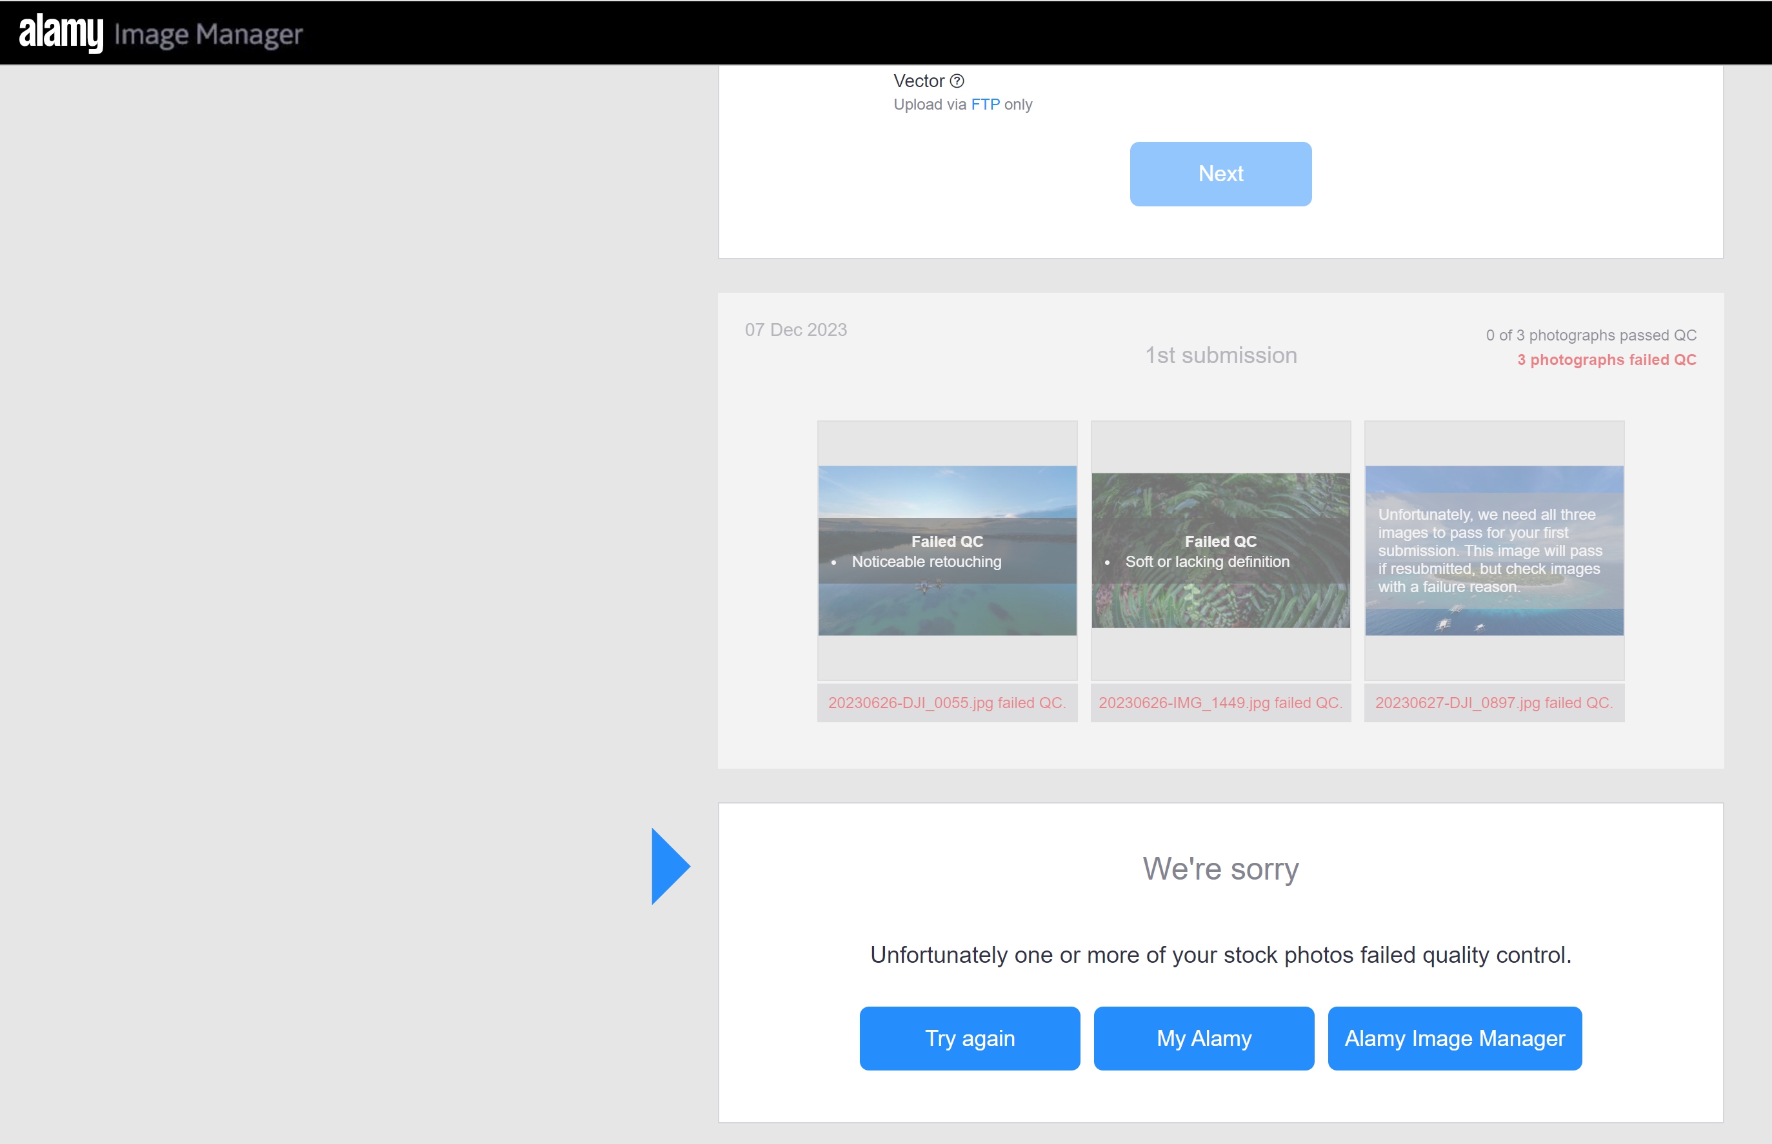Click the alamy logo in header
Viewport: 1772px width, 1144px height.
61,34
